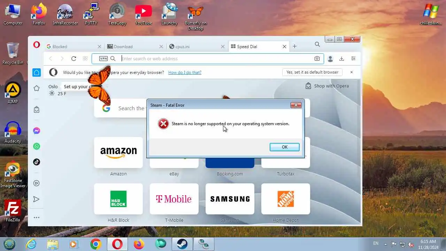Click the camera snapshot icon
446x251 pixels.
(x=317, y=59)
